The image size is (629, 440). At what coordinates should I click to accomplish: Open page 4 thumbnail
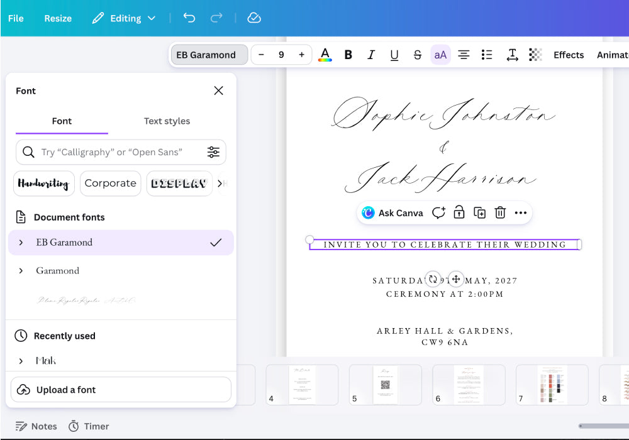coord(302,385)
